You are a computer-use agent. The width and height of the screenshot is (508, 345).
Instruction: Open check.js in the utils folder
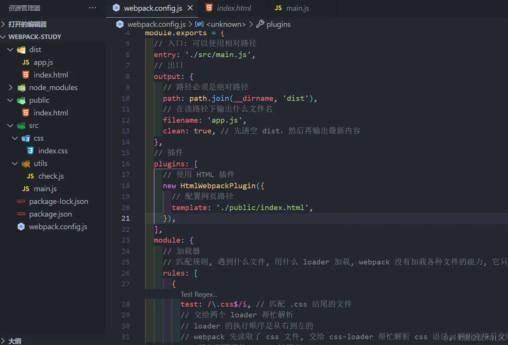click(x=51, y=176)
